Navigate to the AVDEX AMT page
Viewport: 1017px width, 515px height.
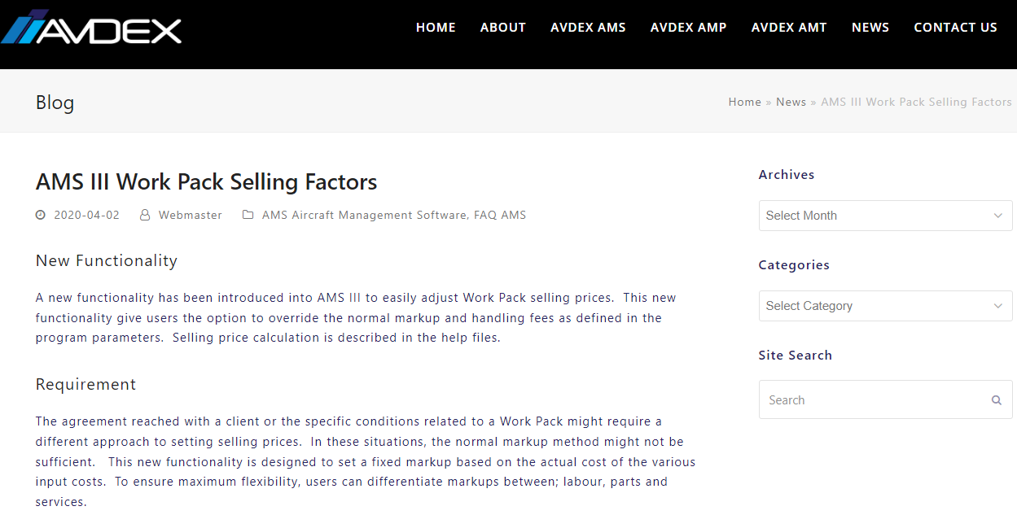coord(789,28)
